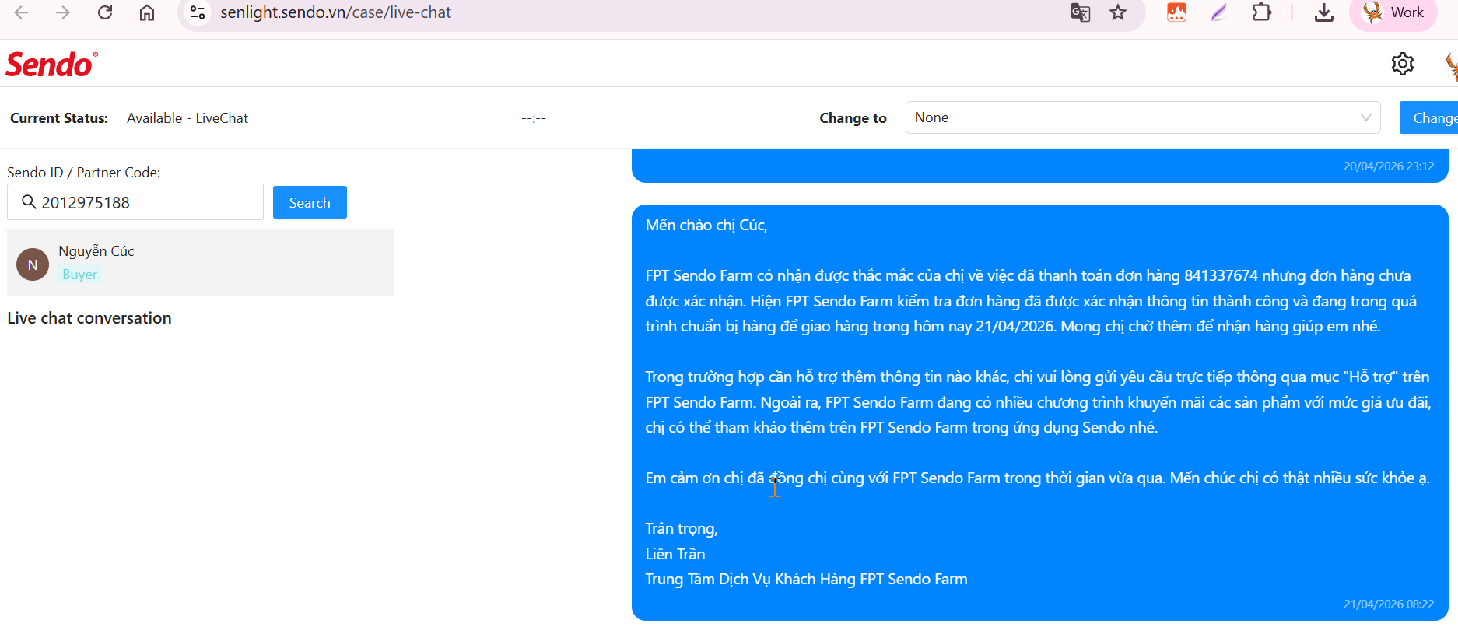1458x627 pixels.
Task: Translate this page icon
Action: click(x=1081, y=12)
